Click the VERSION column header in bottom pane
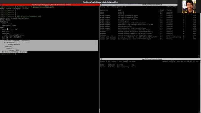 click(111, 65)
